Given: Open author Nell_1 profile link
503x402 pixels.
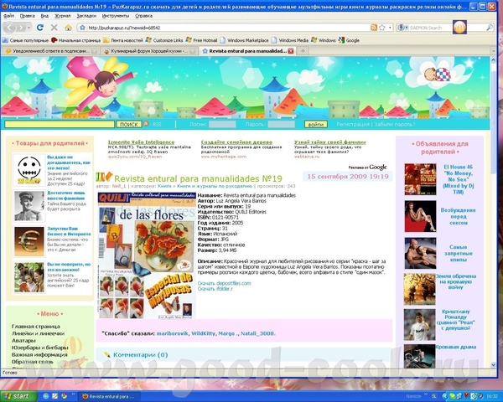Looking at the screenshot, I should pos(119,186).
